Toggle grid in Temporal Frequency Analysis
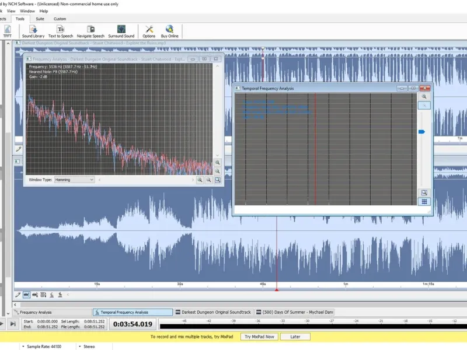Screen dimensions: 467x350 (424, 202)
